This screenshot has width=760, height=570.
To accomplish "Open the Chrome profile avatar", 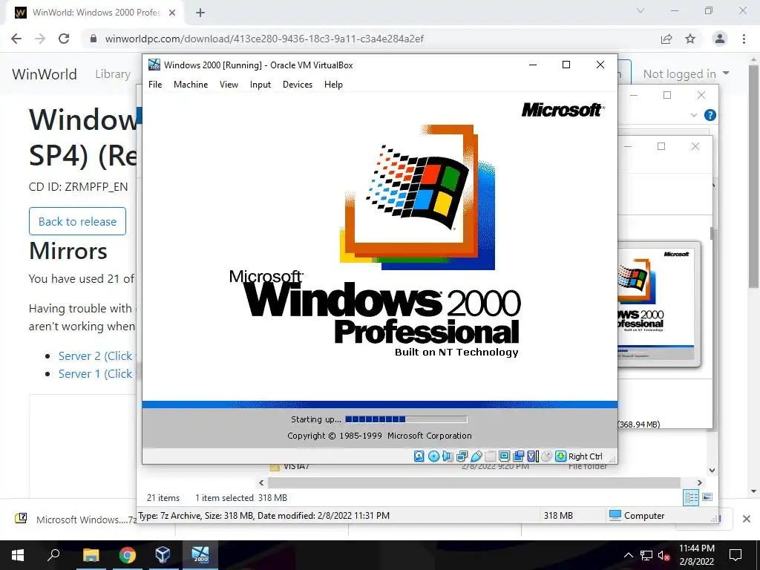I will click(x=720, y=39).
